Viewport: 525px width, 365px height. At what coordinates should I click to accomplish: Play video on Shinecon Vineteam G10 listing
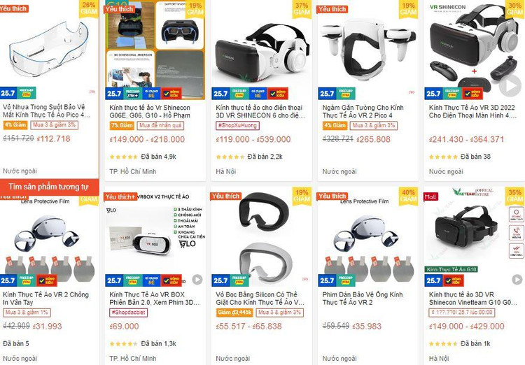point(517,280)
